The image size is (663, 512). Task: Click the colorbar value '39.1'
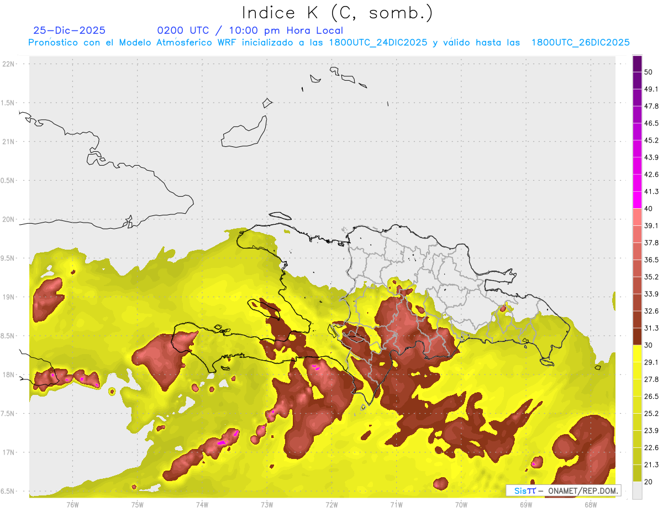[651, 226]
